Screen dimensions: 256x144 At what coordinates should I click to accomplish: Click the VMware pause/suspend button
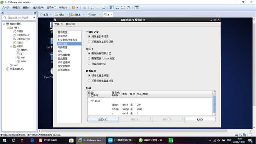pyautogui.click(x=73, y=7)
